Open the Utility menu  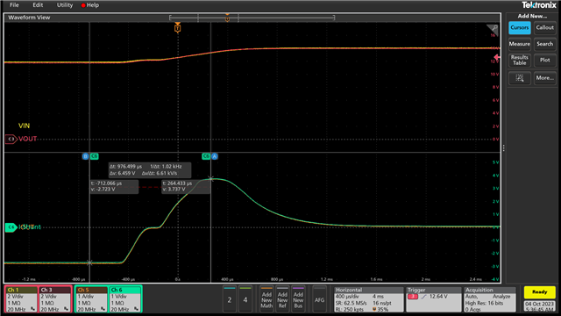[65, 5]
